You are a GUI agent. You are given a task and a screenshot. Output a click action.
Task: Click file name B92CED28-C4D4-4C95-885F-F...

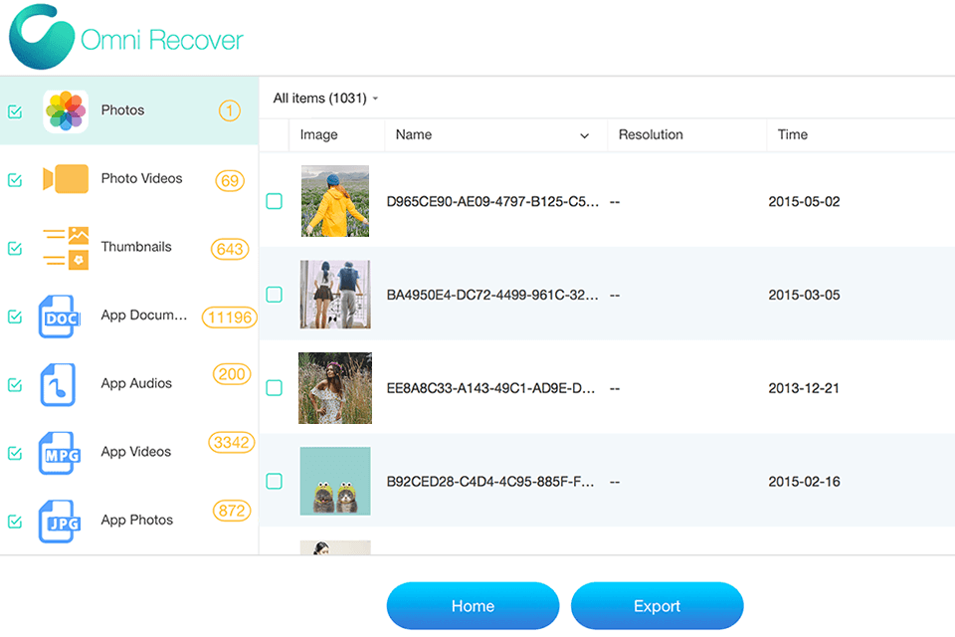(490, 482)
